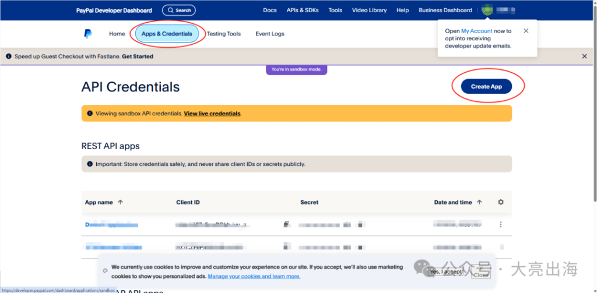Click the You're in sandbox mode badge
The height and width of the screenshot is (293, 597).
pyautogui.click(x=296, y=70)
